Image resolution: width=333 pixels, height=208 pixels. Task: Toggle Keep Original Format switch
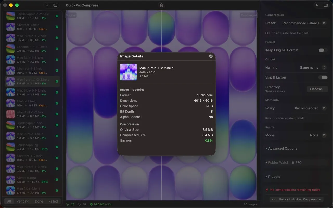(x=323, y=50)
